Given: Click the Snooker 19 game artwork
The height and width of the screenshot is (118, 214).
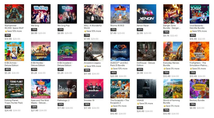Looking at the screenshot, I should [94, 89].
